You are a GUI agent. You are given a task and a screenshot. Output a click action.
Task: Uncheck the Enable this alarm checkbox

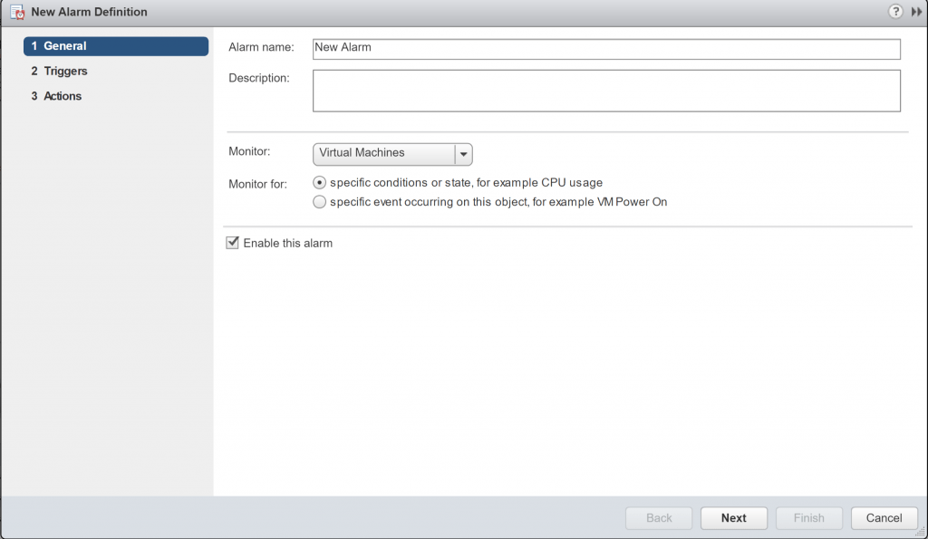[232, 242]
